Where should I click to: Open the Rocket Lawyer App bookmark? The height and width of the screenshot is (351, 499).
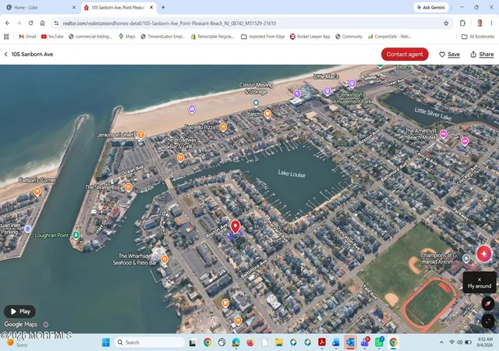pyautogui.click(x=310, y=37)
